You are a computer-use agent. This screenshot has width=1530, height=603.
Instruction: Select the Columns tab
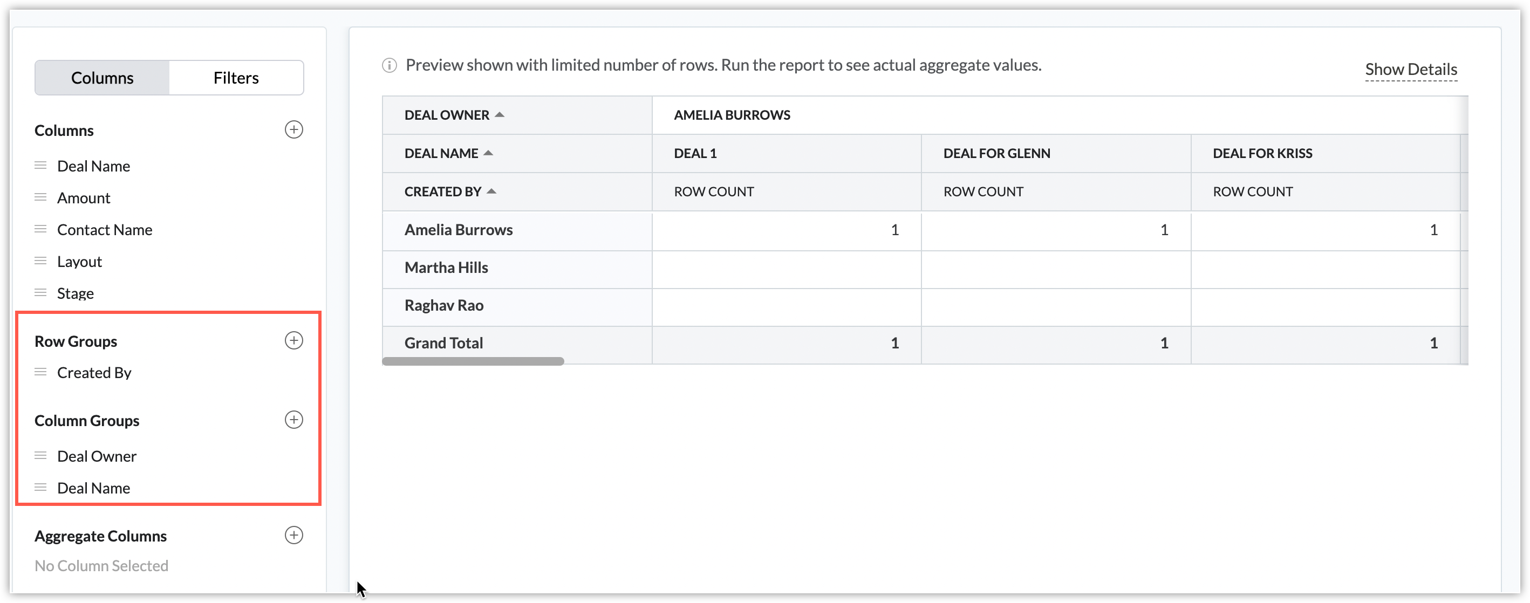(102, 78)
